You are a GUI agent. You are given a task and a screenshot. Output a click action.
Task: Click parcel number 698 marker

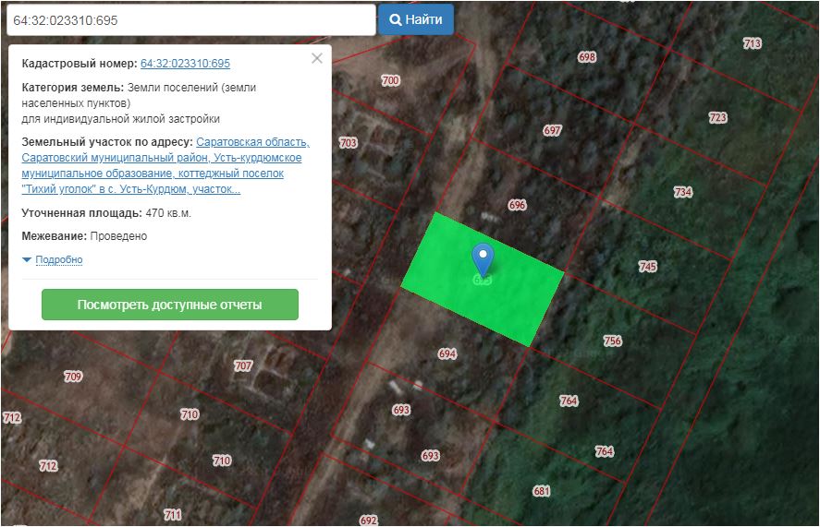coord(587,57)
